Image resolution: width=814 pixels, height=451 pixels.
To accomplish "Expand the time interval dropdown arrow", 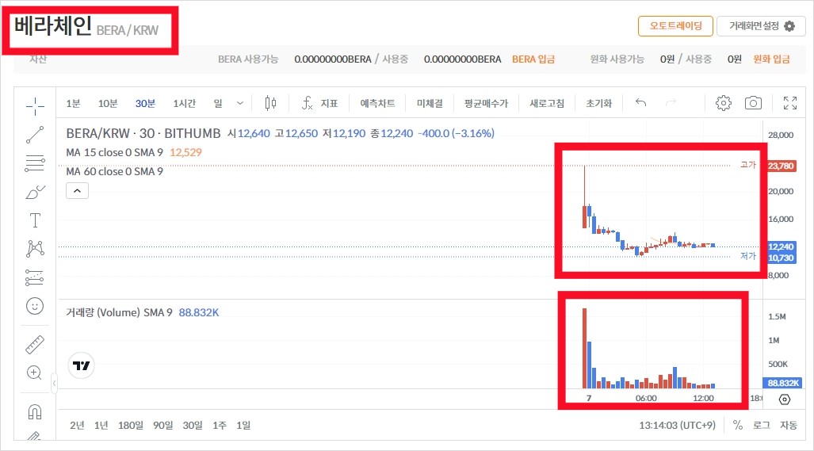I will 240,103.
